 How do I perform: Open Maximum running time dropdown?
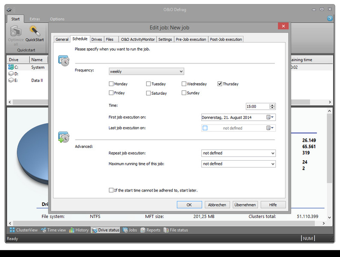pyautogui.click(x=239, y=164)
